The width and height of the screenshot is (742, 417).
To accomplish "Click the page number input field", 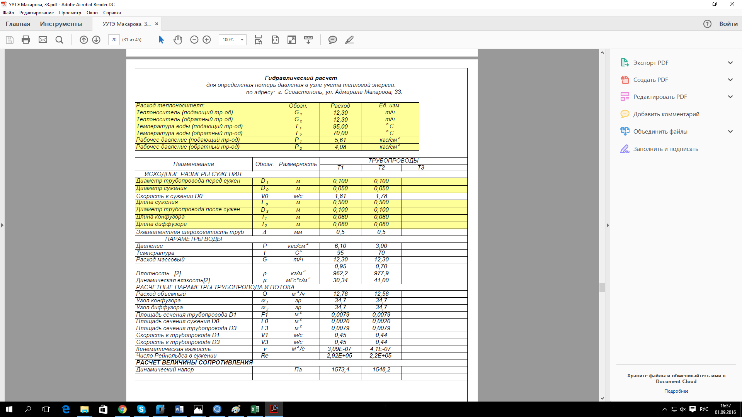I will click(x=114, y=40).
